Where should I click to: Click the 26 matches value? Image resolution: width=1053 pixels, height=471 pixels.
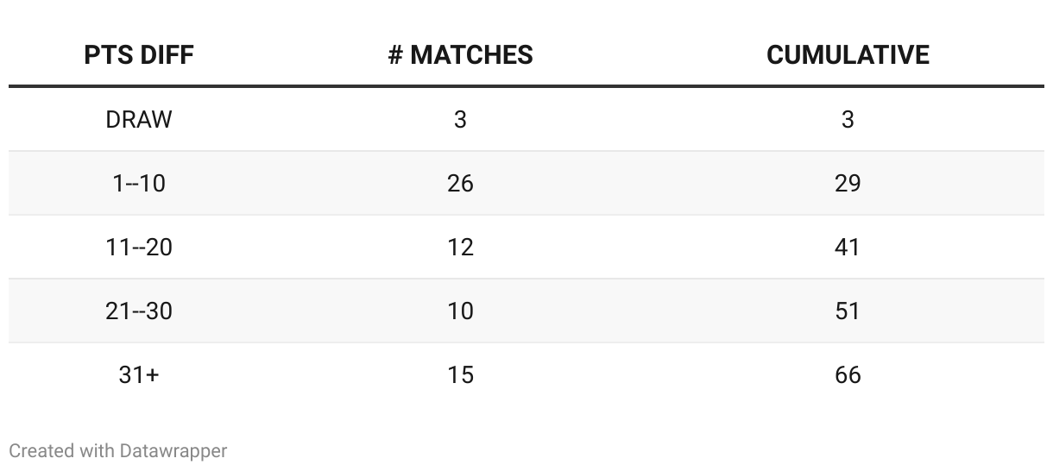click(460, 183)
